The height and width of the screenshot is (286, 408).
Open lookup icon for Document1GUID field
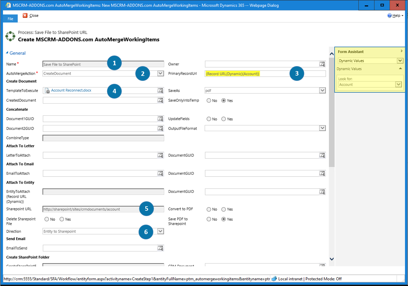click(x=160, y=119)
